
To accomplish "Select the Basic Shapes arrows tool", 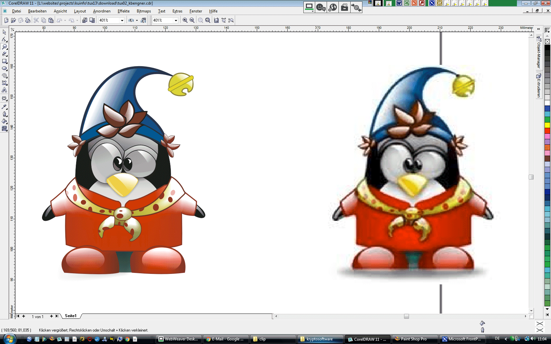I will coord(4,83).
